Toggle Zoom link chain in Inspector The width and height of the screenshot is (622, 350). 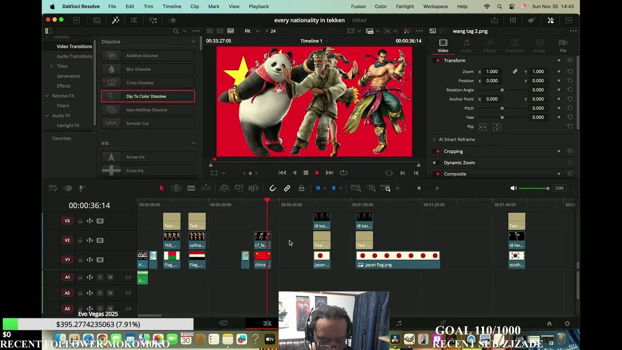pos(515,71)
